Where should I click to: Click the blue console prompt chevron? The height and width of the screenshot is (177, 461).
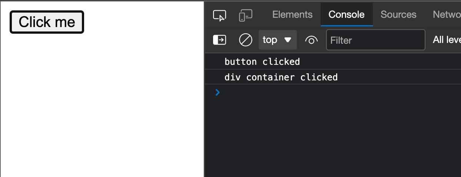(218, 92)
